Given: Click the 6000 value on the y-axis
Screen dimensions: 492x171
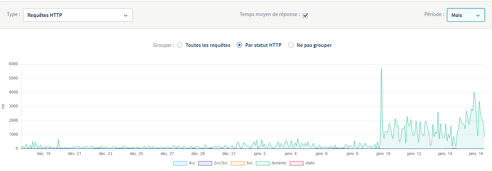Looking at the screenshot, I should 13,64.
